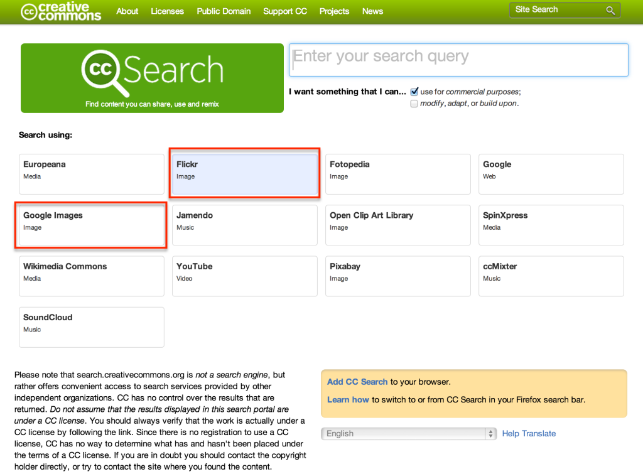Screen dimensions: 643x474
Task: Select Wikimedia Commons media search
Action: 92,276
